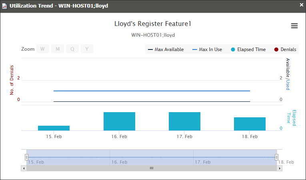Select the 18. Feb elapsed time bar
The image size is (306, 180).
(250, 124)
